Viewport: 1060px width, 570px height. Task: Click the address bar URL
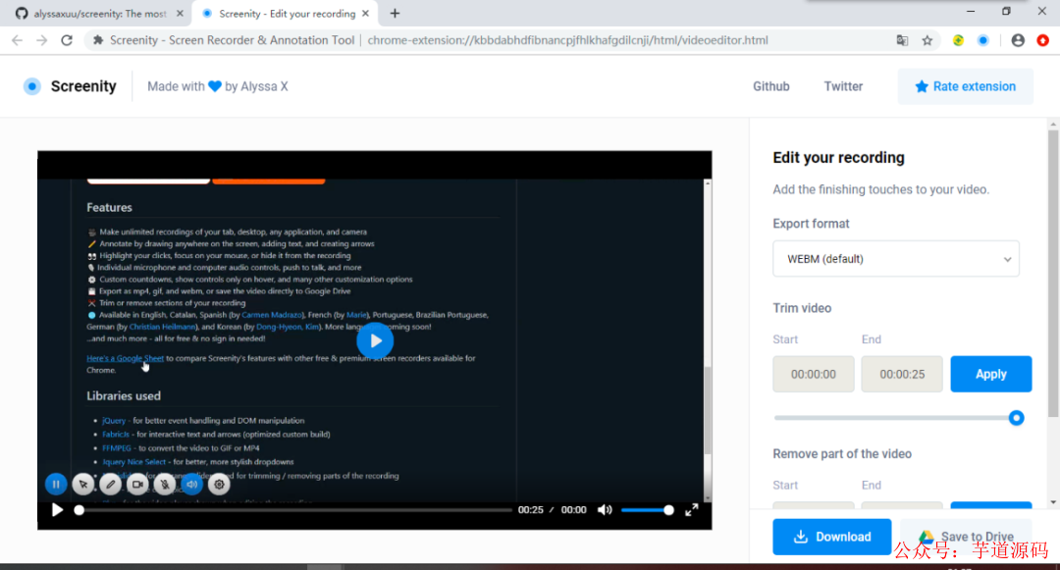(568, 40)
